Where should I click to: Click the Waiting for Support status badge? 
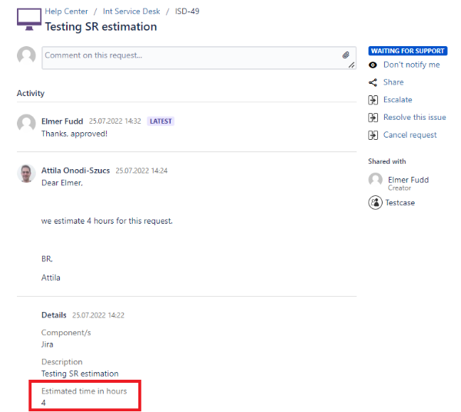pyautogui.click(x=407, y=51)
